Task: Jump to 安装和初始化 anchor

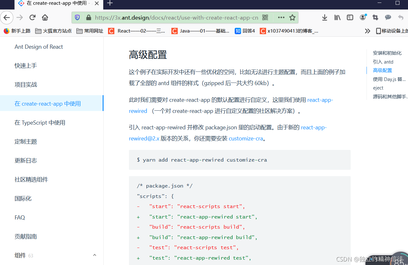Action: [387, 53]
